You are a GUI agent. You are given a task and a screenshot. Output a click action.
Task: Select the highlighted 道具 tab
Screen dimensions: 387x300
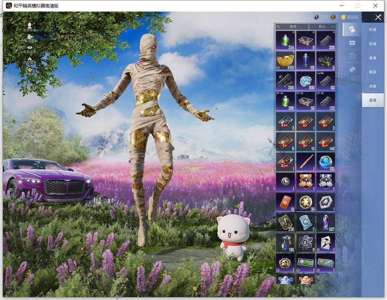coord(373,100)
